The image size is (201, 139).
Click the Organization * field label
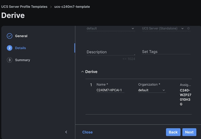pos(149,84)
